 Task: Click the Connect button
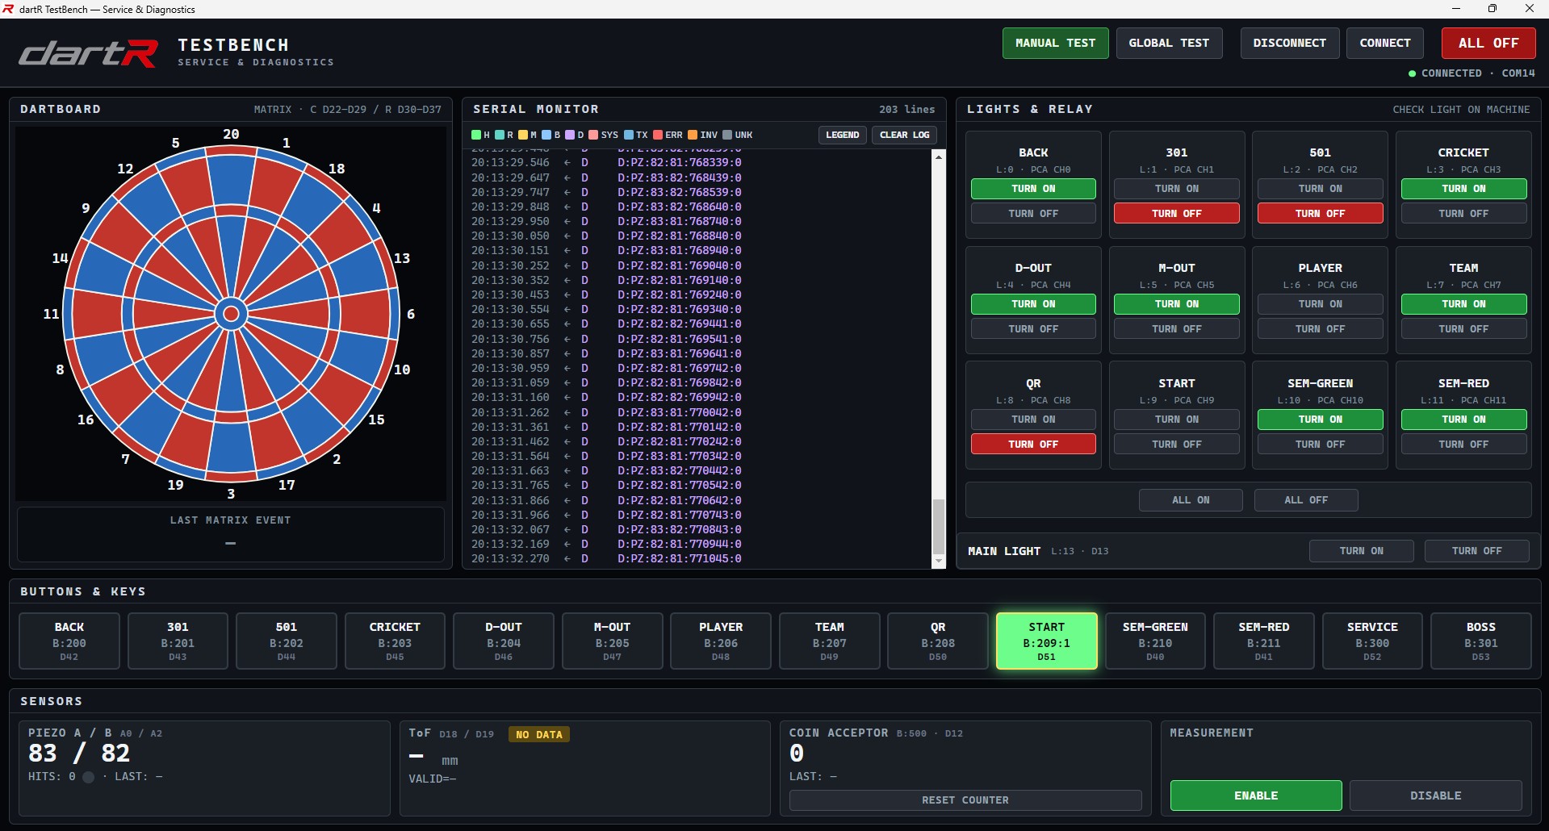pyautogui.click(x=1385, y=43)
